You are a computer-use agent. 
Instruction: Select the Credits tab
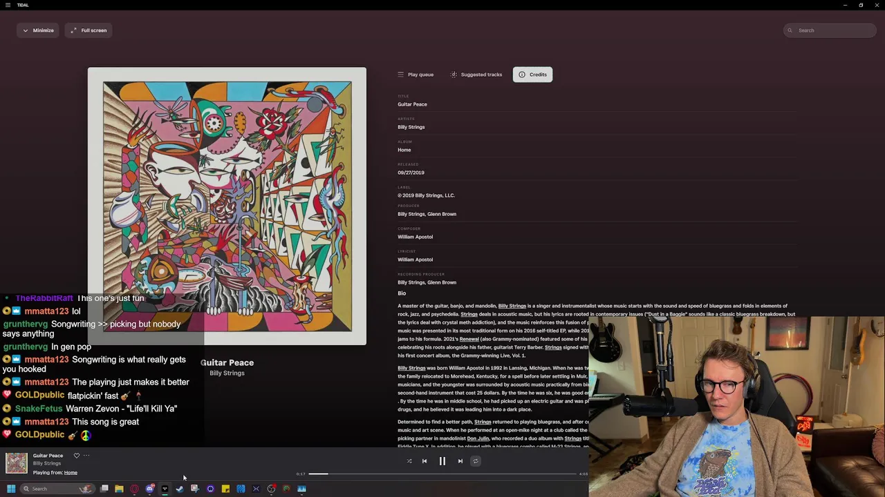532,75
